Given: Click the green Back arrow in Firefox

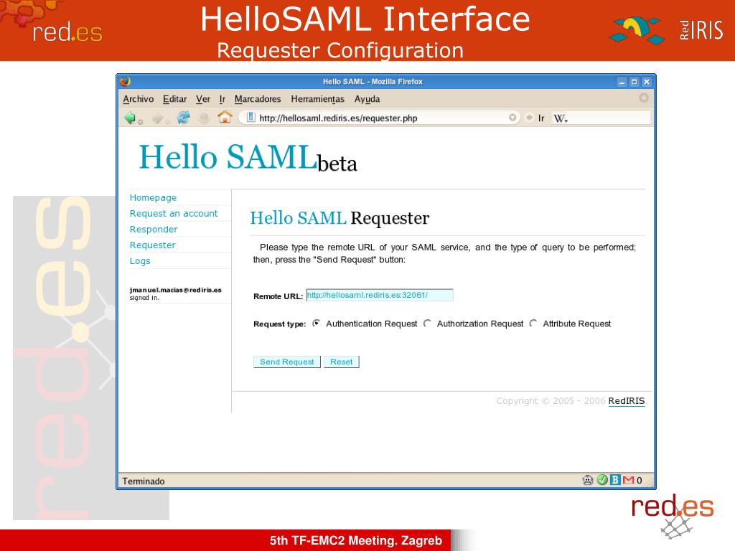Looking at the screenshot, I should coord(129,118).
